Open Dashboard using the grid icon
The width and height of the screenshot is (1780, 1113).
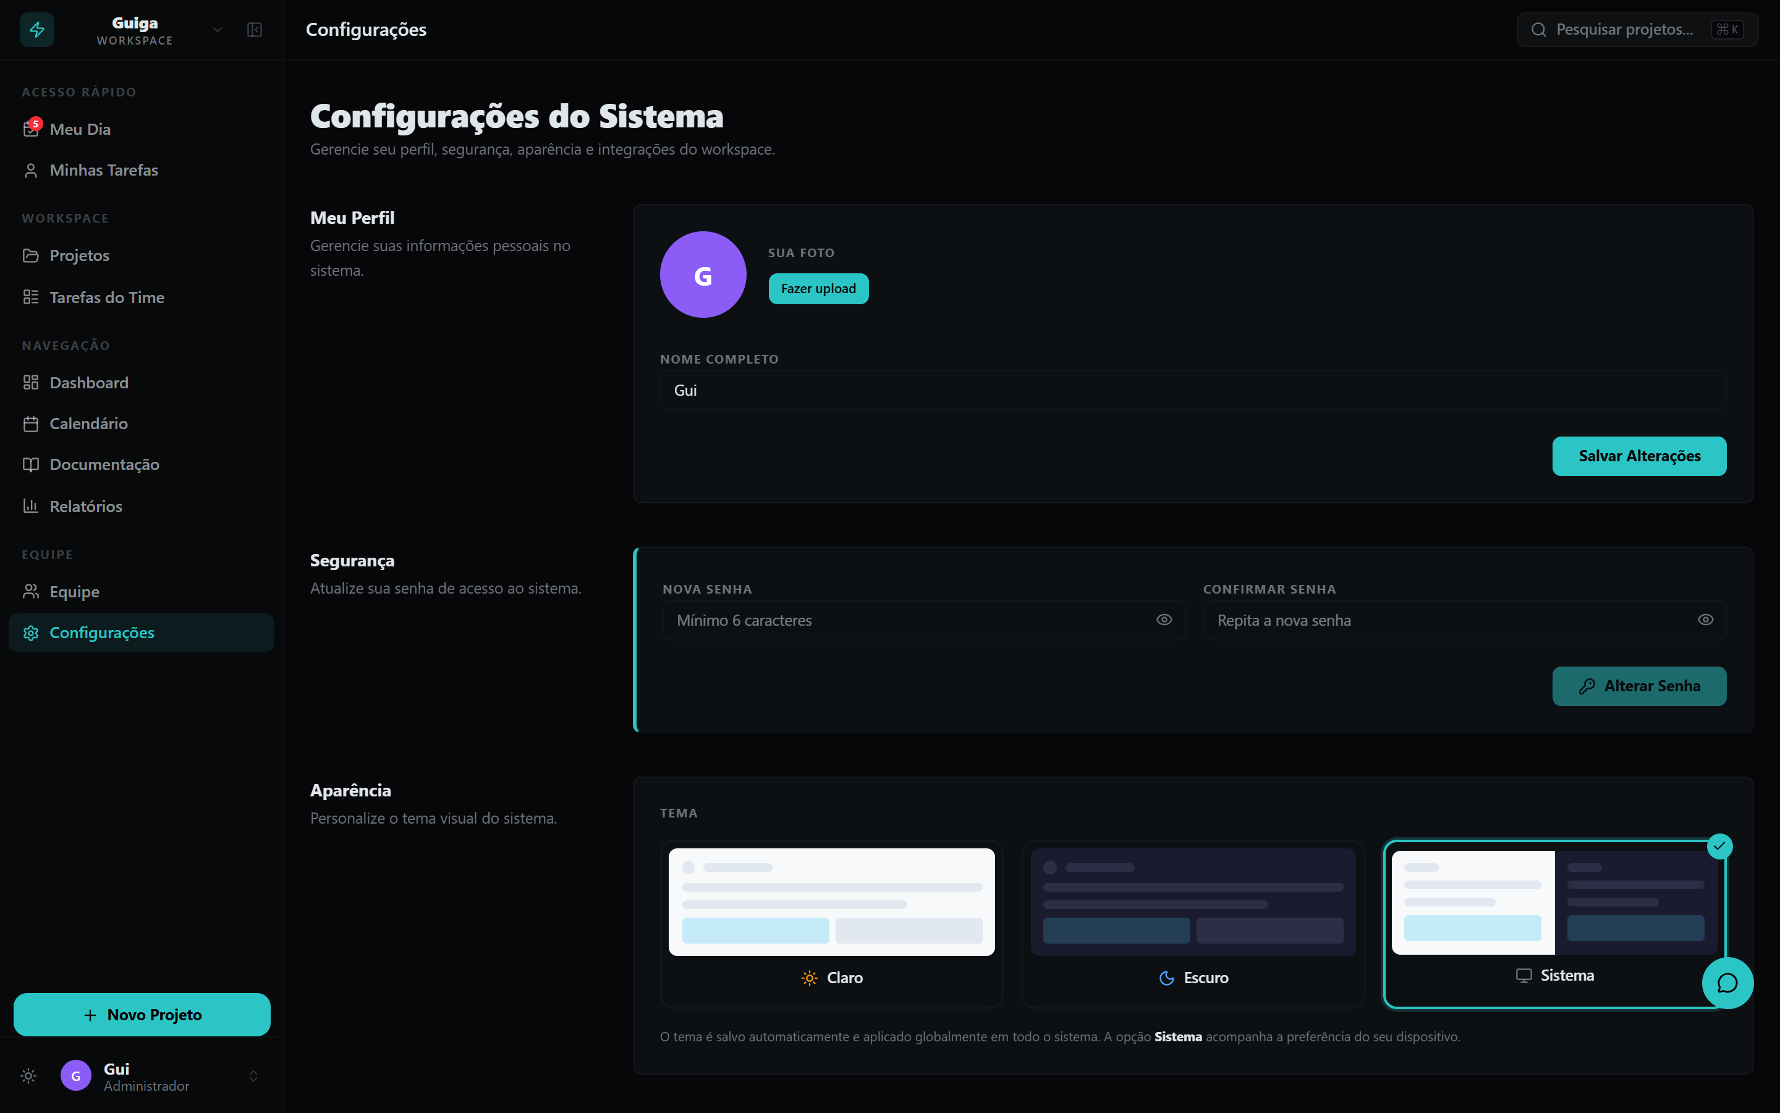pyautogui.click(x=30, y=382)
